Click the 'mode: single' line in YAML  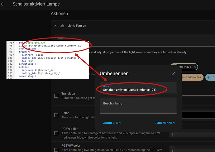tap(27, 76)
